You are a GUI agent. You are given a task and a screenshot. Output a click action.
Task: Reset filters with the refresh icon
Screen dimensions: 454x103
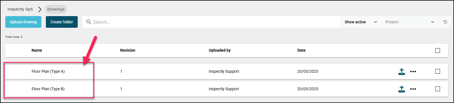click(x=445, y=22)
